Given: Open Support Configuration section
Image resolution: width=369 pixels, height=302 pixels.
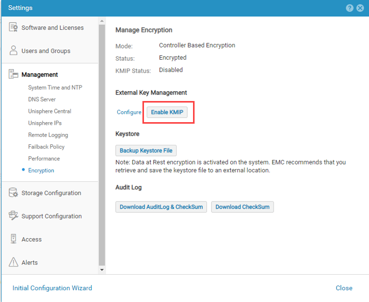Looking at the screenshot, I should [x=52, y=216].
